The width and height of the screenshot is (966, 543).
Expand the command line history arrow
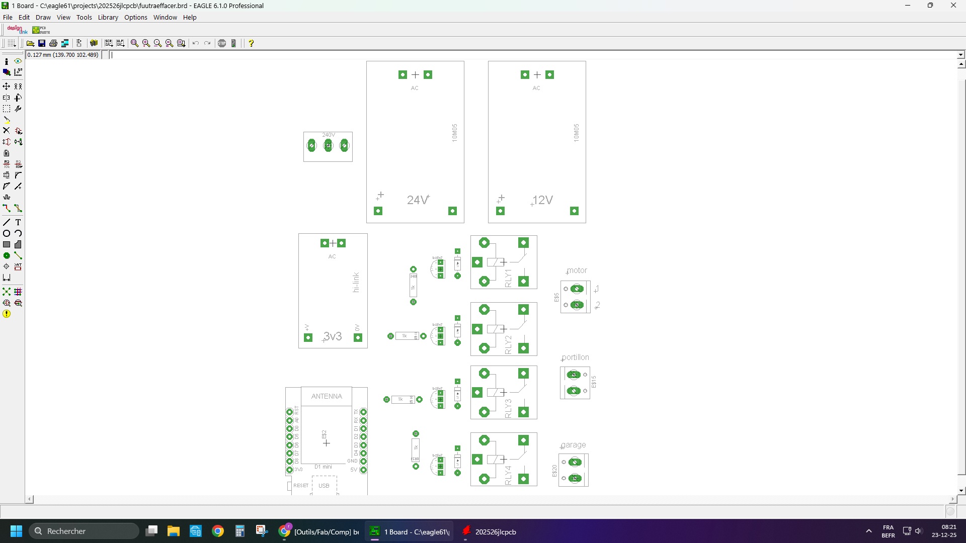tap(960, 55)
